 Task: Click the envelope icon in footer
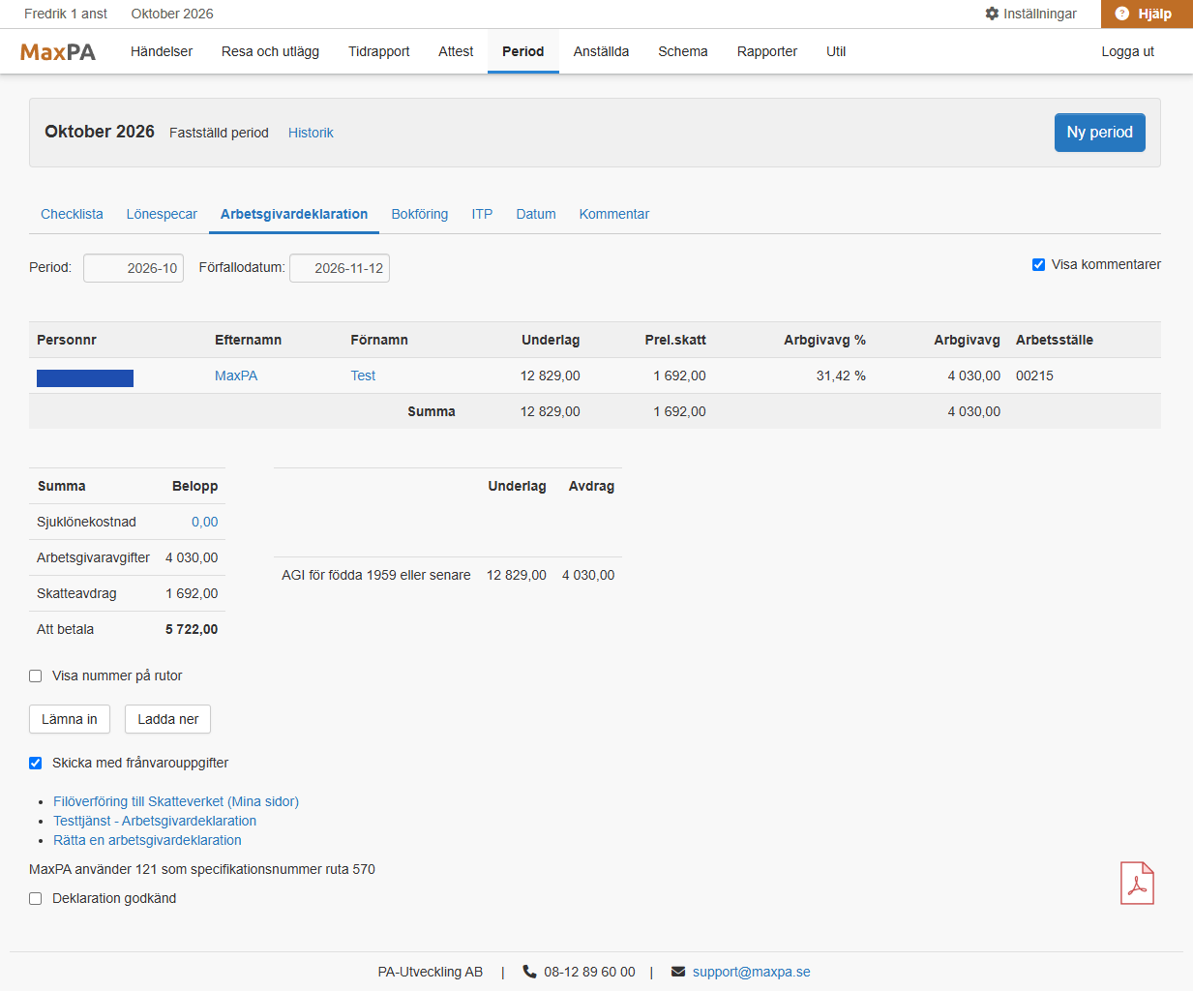tap(678, 972)
